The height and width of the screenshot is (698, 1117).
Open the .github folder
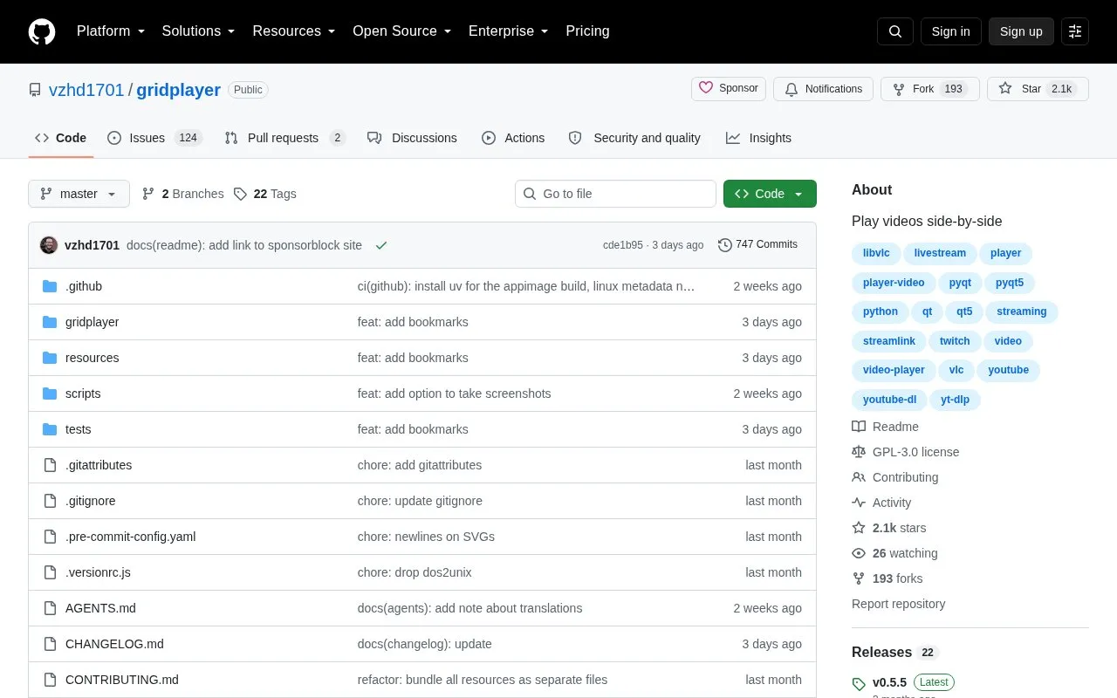pos(84,286)
